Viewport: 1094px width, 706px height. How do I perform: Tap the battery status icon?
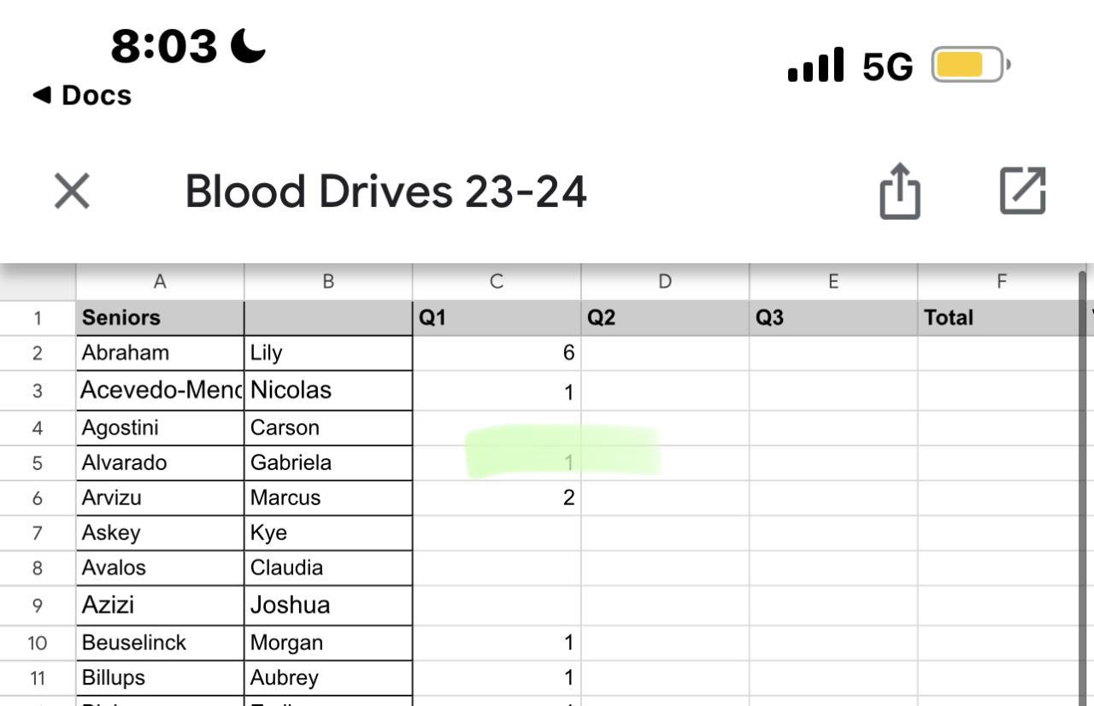coord(970,66)
